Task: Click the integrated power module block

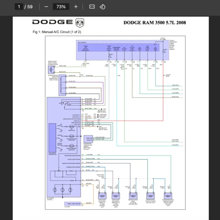Action: [122, 50]
